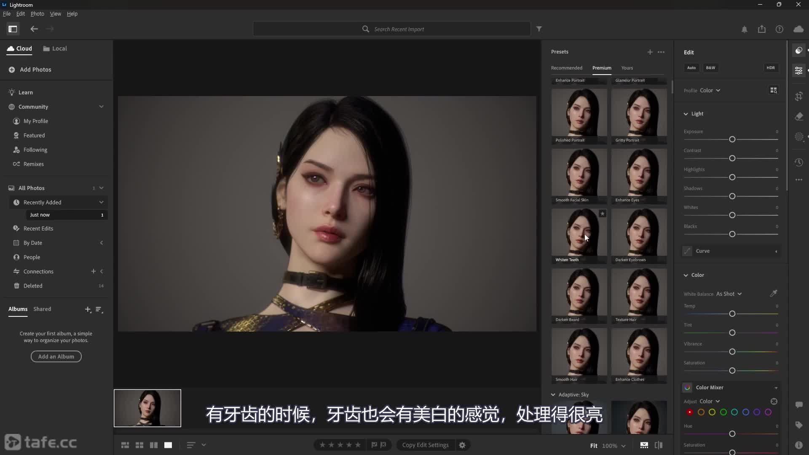
Task: Open the Healing brush tool
Action: tap(799, 117)
